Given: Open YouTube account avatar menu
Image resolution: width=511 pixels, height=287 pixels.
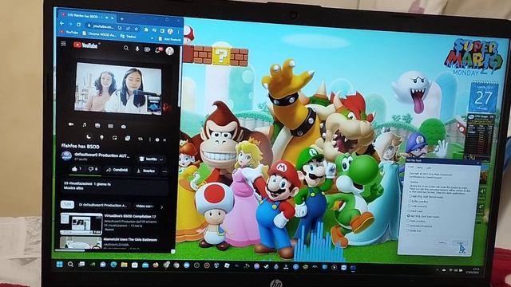Looking at the screenshot, I should 169,51.
